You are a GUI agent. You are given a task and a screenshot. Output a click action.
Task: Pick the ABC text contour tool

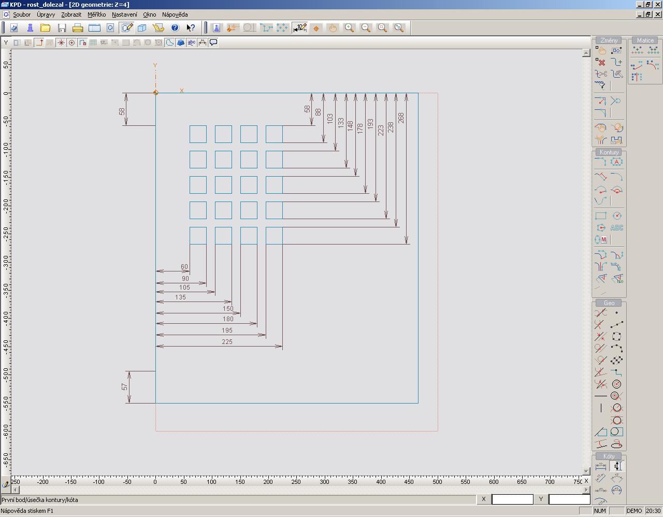[616, 228]
